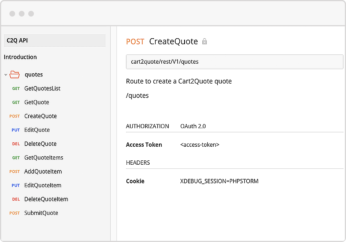This screenshot has height=242, width=346.
Task: Click 'Route to create a Cart2Quote quote' text
Action: 179,81
